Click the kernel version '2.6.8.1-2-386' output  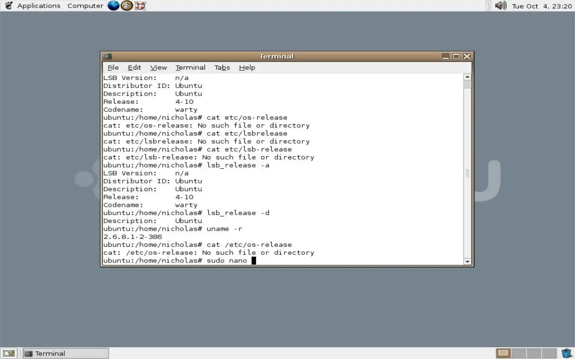(133, 236)
